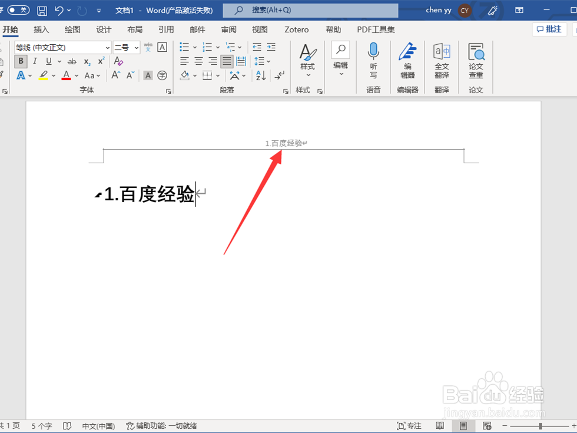Click the word count 5 个字
Screen dimensions: 577x433
[x=42, y=426]
